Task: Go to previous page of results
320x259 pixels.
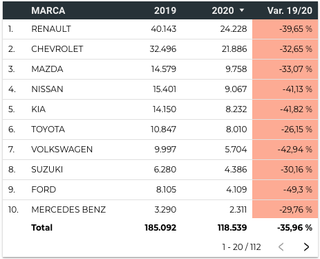Action: coord(281,247)
